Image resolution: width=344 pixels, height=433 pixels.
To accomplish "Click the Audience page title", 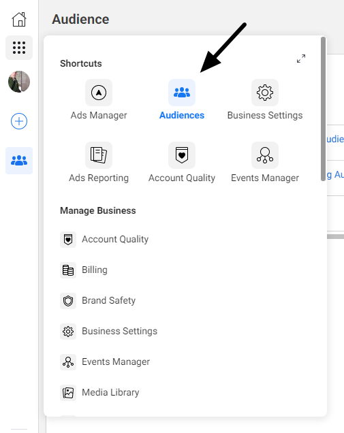I will 80,19.
